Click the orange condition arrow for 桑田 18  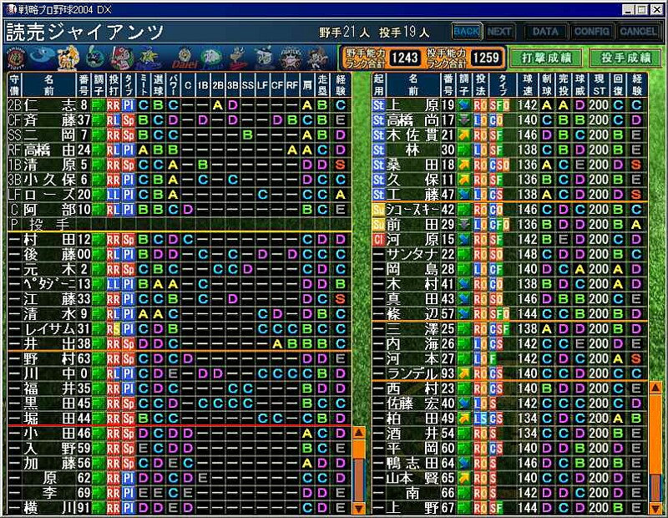[464, 165]
